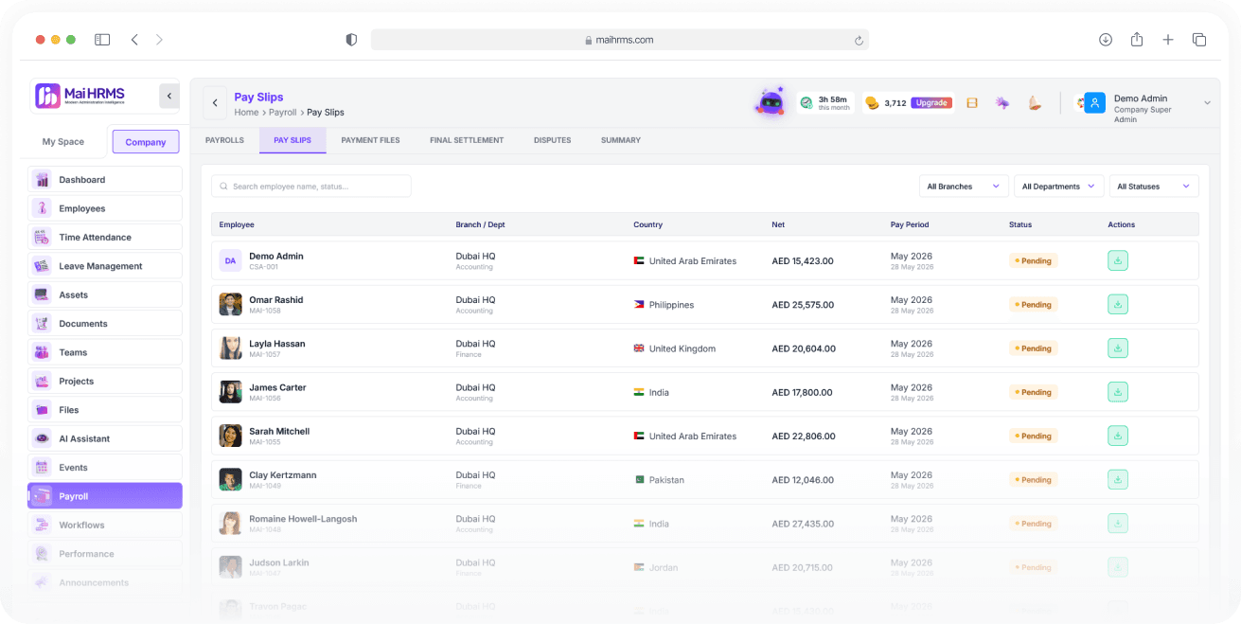Open the browser tab overview icon
1241x624 pixels.
[x=1199, y=40]
